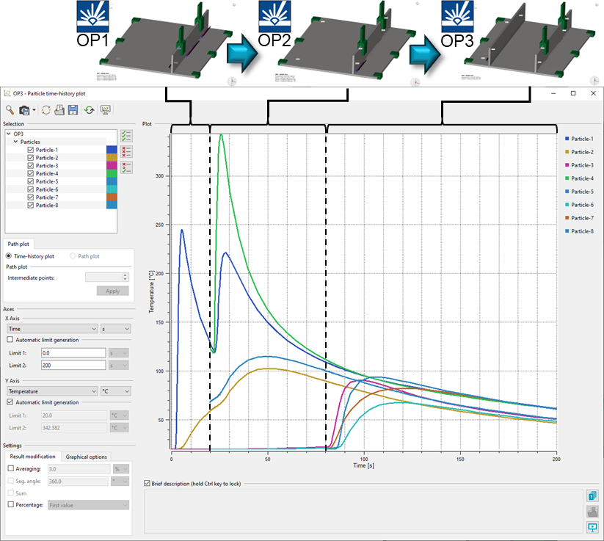Click the blue floppy disk save icon
604x541 pixels.
point(73,110)
